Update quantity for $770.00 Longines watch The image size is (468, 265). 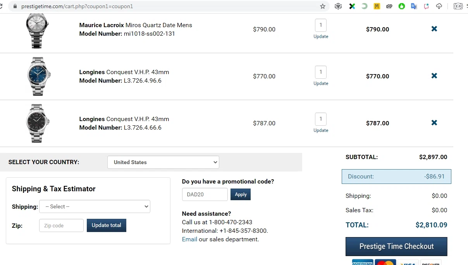coord(321,83)
